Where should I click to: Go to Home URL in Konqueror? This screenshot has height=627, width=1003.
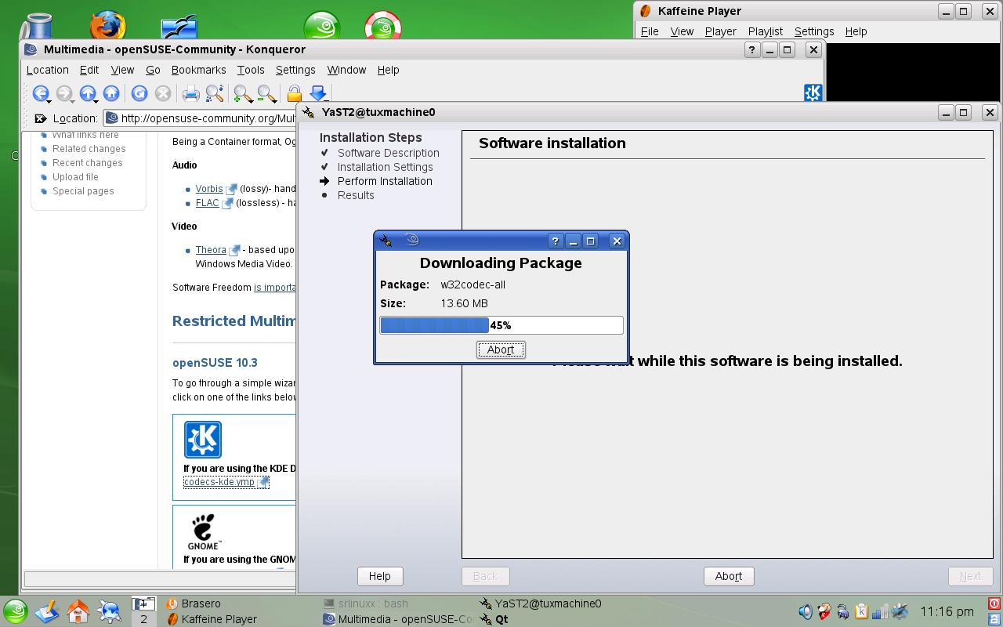pos(111,94)
